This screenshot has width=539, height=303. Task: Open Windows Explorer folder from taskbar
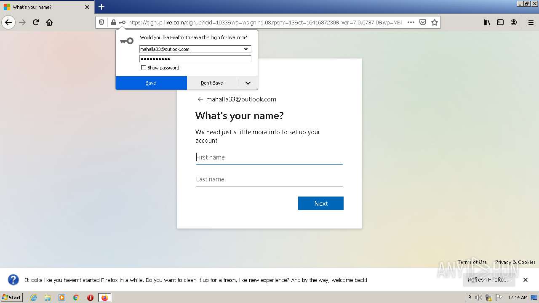[48, 298]
